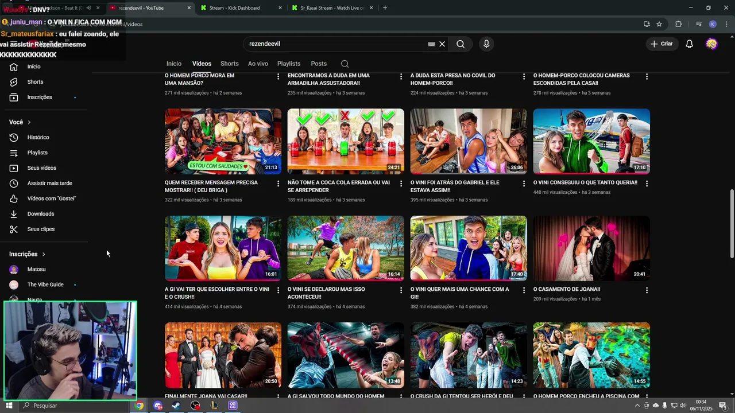This screenshot has width=735, height=413.
Task: Open YouTube notifications bell
Action: pos(690,44)
